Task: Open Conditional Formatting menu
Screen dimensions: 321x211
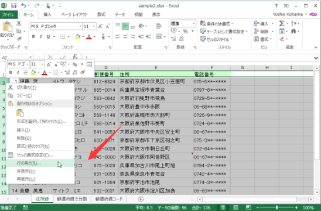Action: click(x=217, y=24)
